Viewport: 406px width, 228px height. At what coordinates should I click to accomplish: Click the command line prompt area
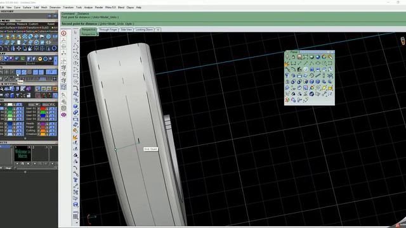(233, 24)
